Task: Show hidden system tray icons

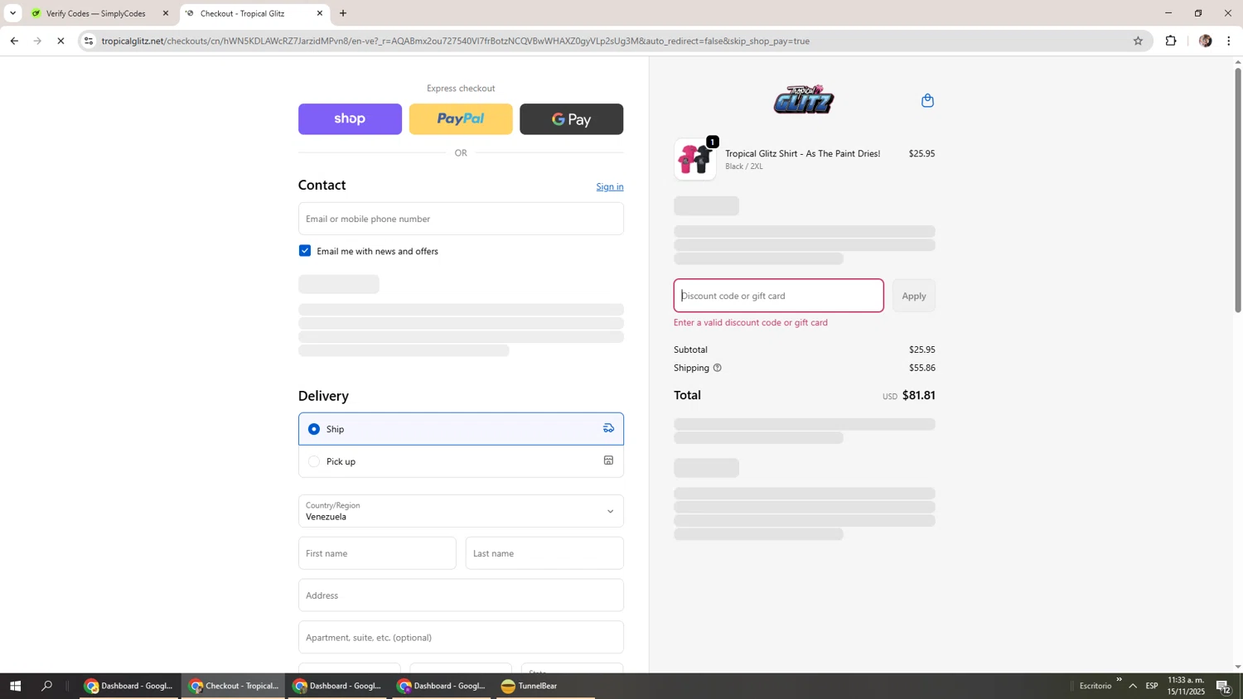Action: click(1133, 686)
